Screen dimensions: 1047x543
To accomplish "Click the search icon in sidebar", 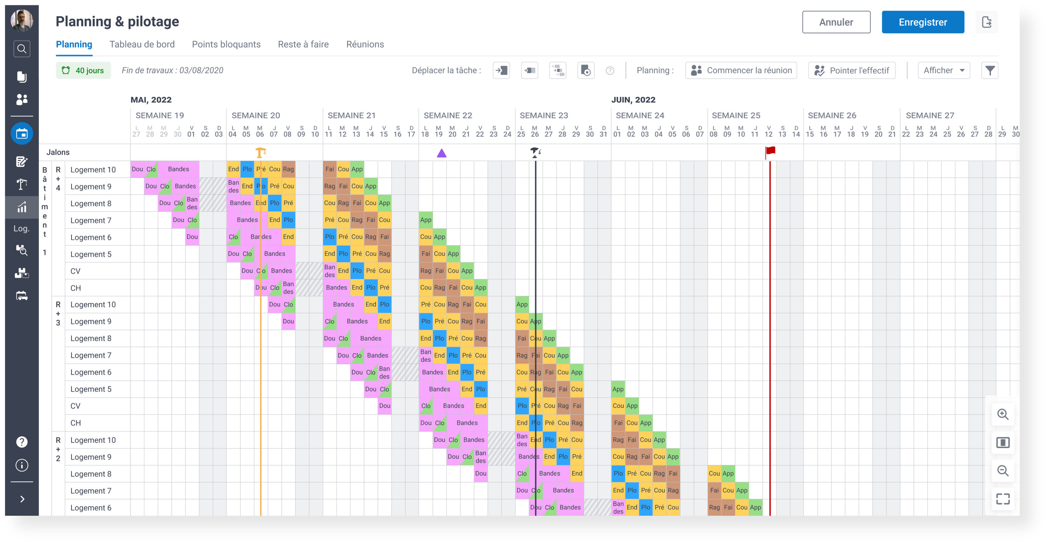I will 22,49.
